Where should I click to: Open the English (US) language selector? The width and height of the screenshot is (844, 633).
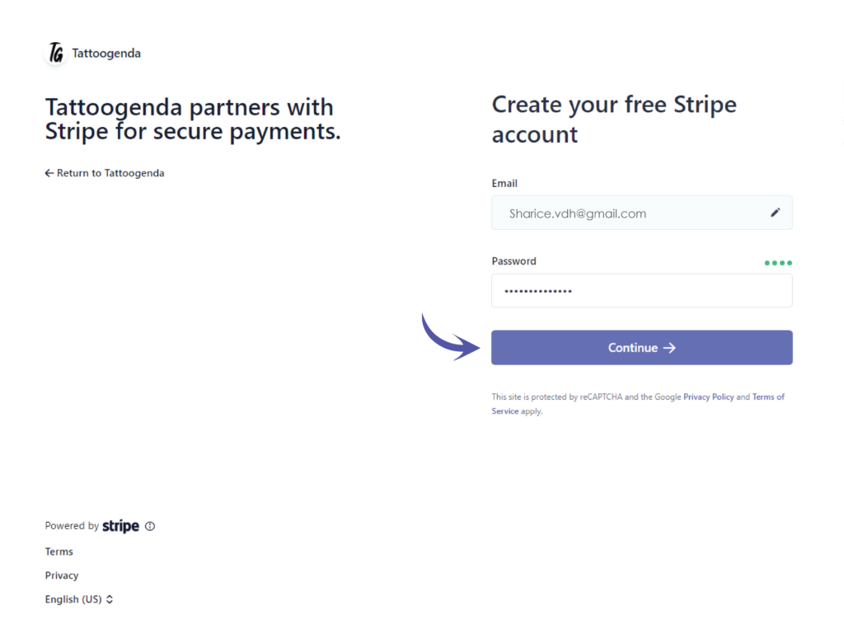pos(79,599)
